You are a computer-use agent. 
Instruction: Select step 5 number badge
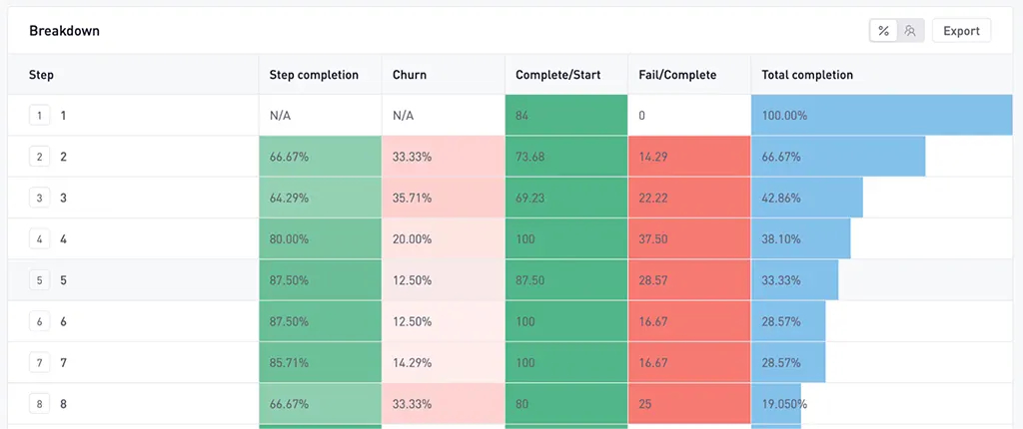pos(40,280)
